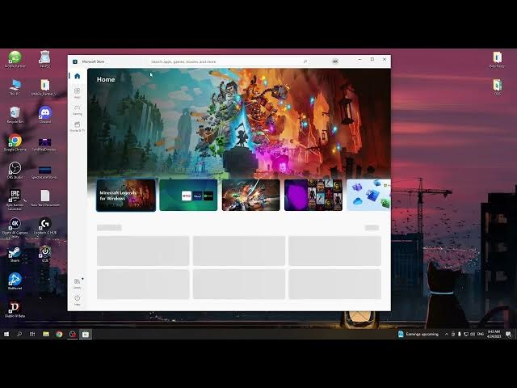Go to Home in Microsoft Store sidebar
Image resolution: width=517 pixels, height=388 pixels.
coord(78,76)
